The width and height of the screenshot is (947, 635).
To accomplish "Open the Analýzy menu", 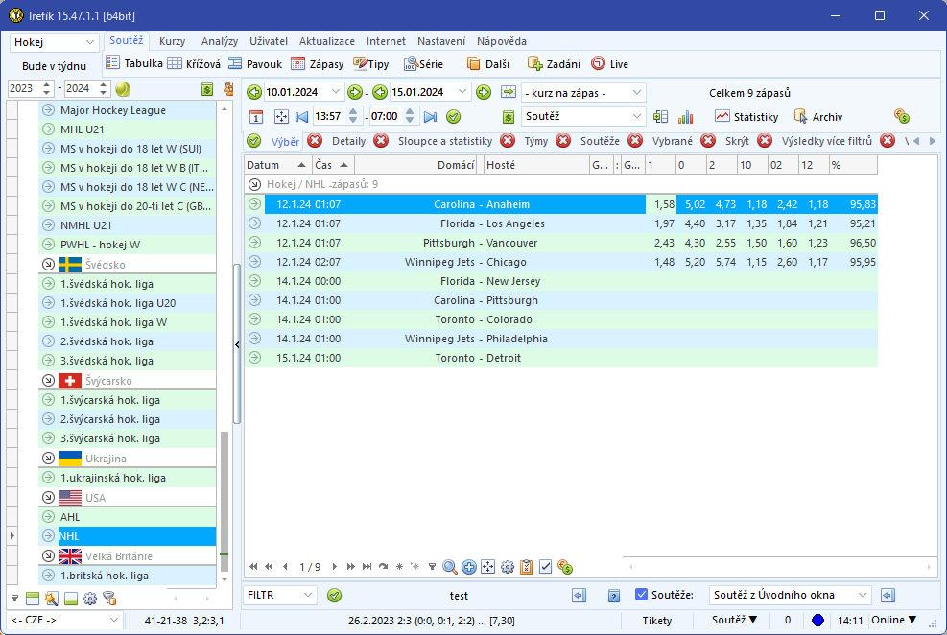I will tap(219, 41).
